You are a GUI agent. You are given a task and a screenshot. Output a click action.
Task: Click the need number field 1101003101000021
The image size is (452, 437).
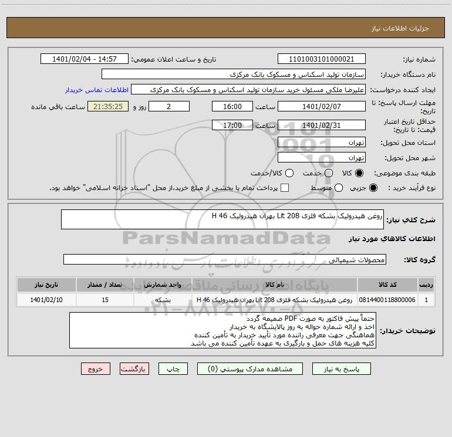(322, 59)
